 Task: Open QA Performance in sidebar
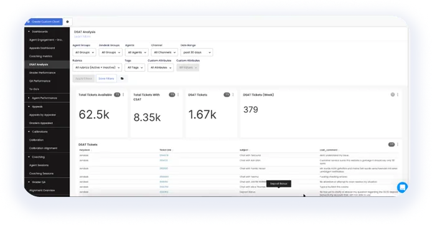pyautogui.click(x=40, y=81)
